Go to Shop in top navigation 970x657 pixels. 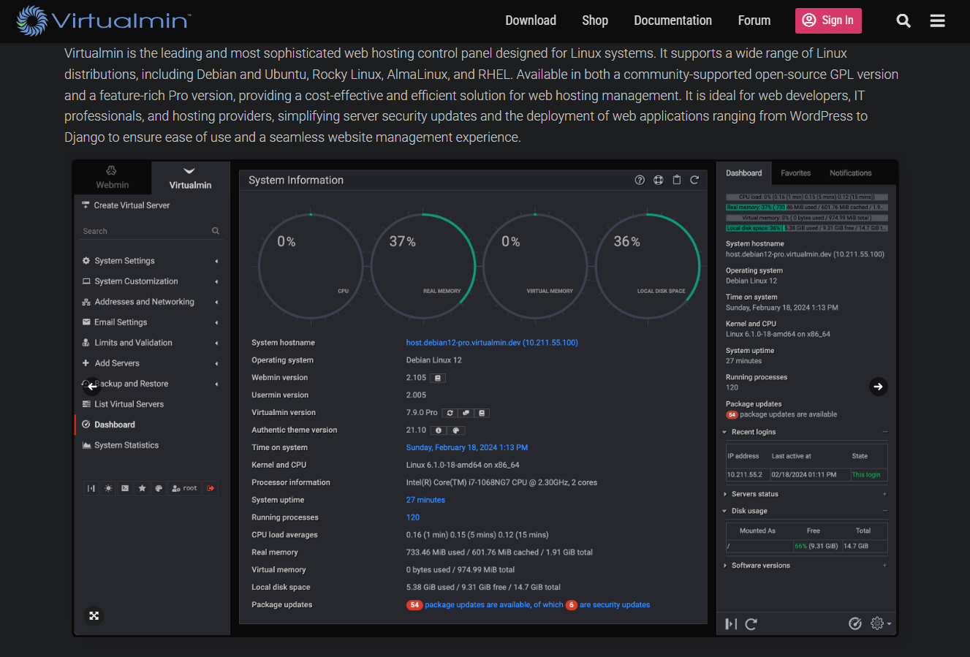tap(595, 20)
